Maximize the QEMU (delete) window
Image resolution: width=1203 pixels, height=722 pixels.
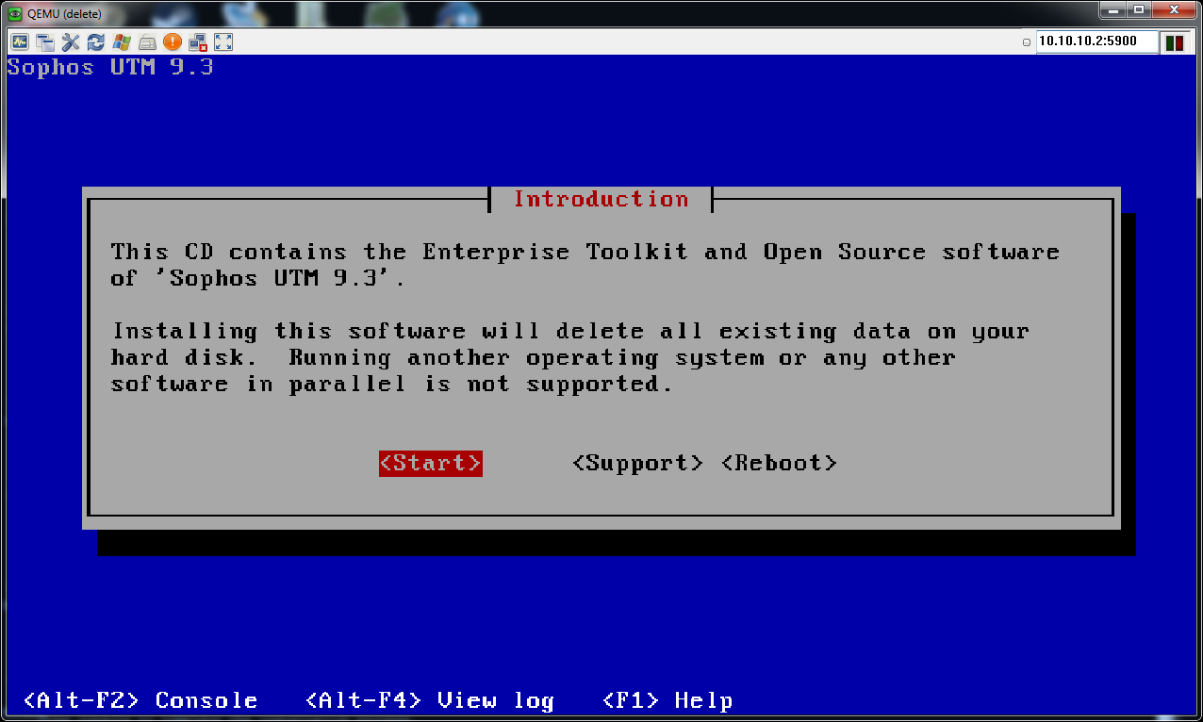pos(1140,10)
